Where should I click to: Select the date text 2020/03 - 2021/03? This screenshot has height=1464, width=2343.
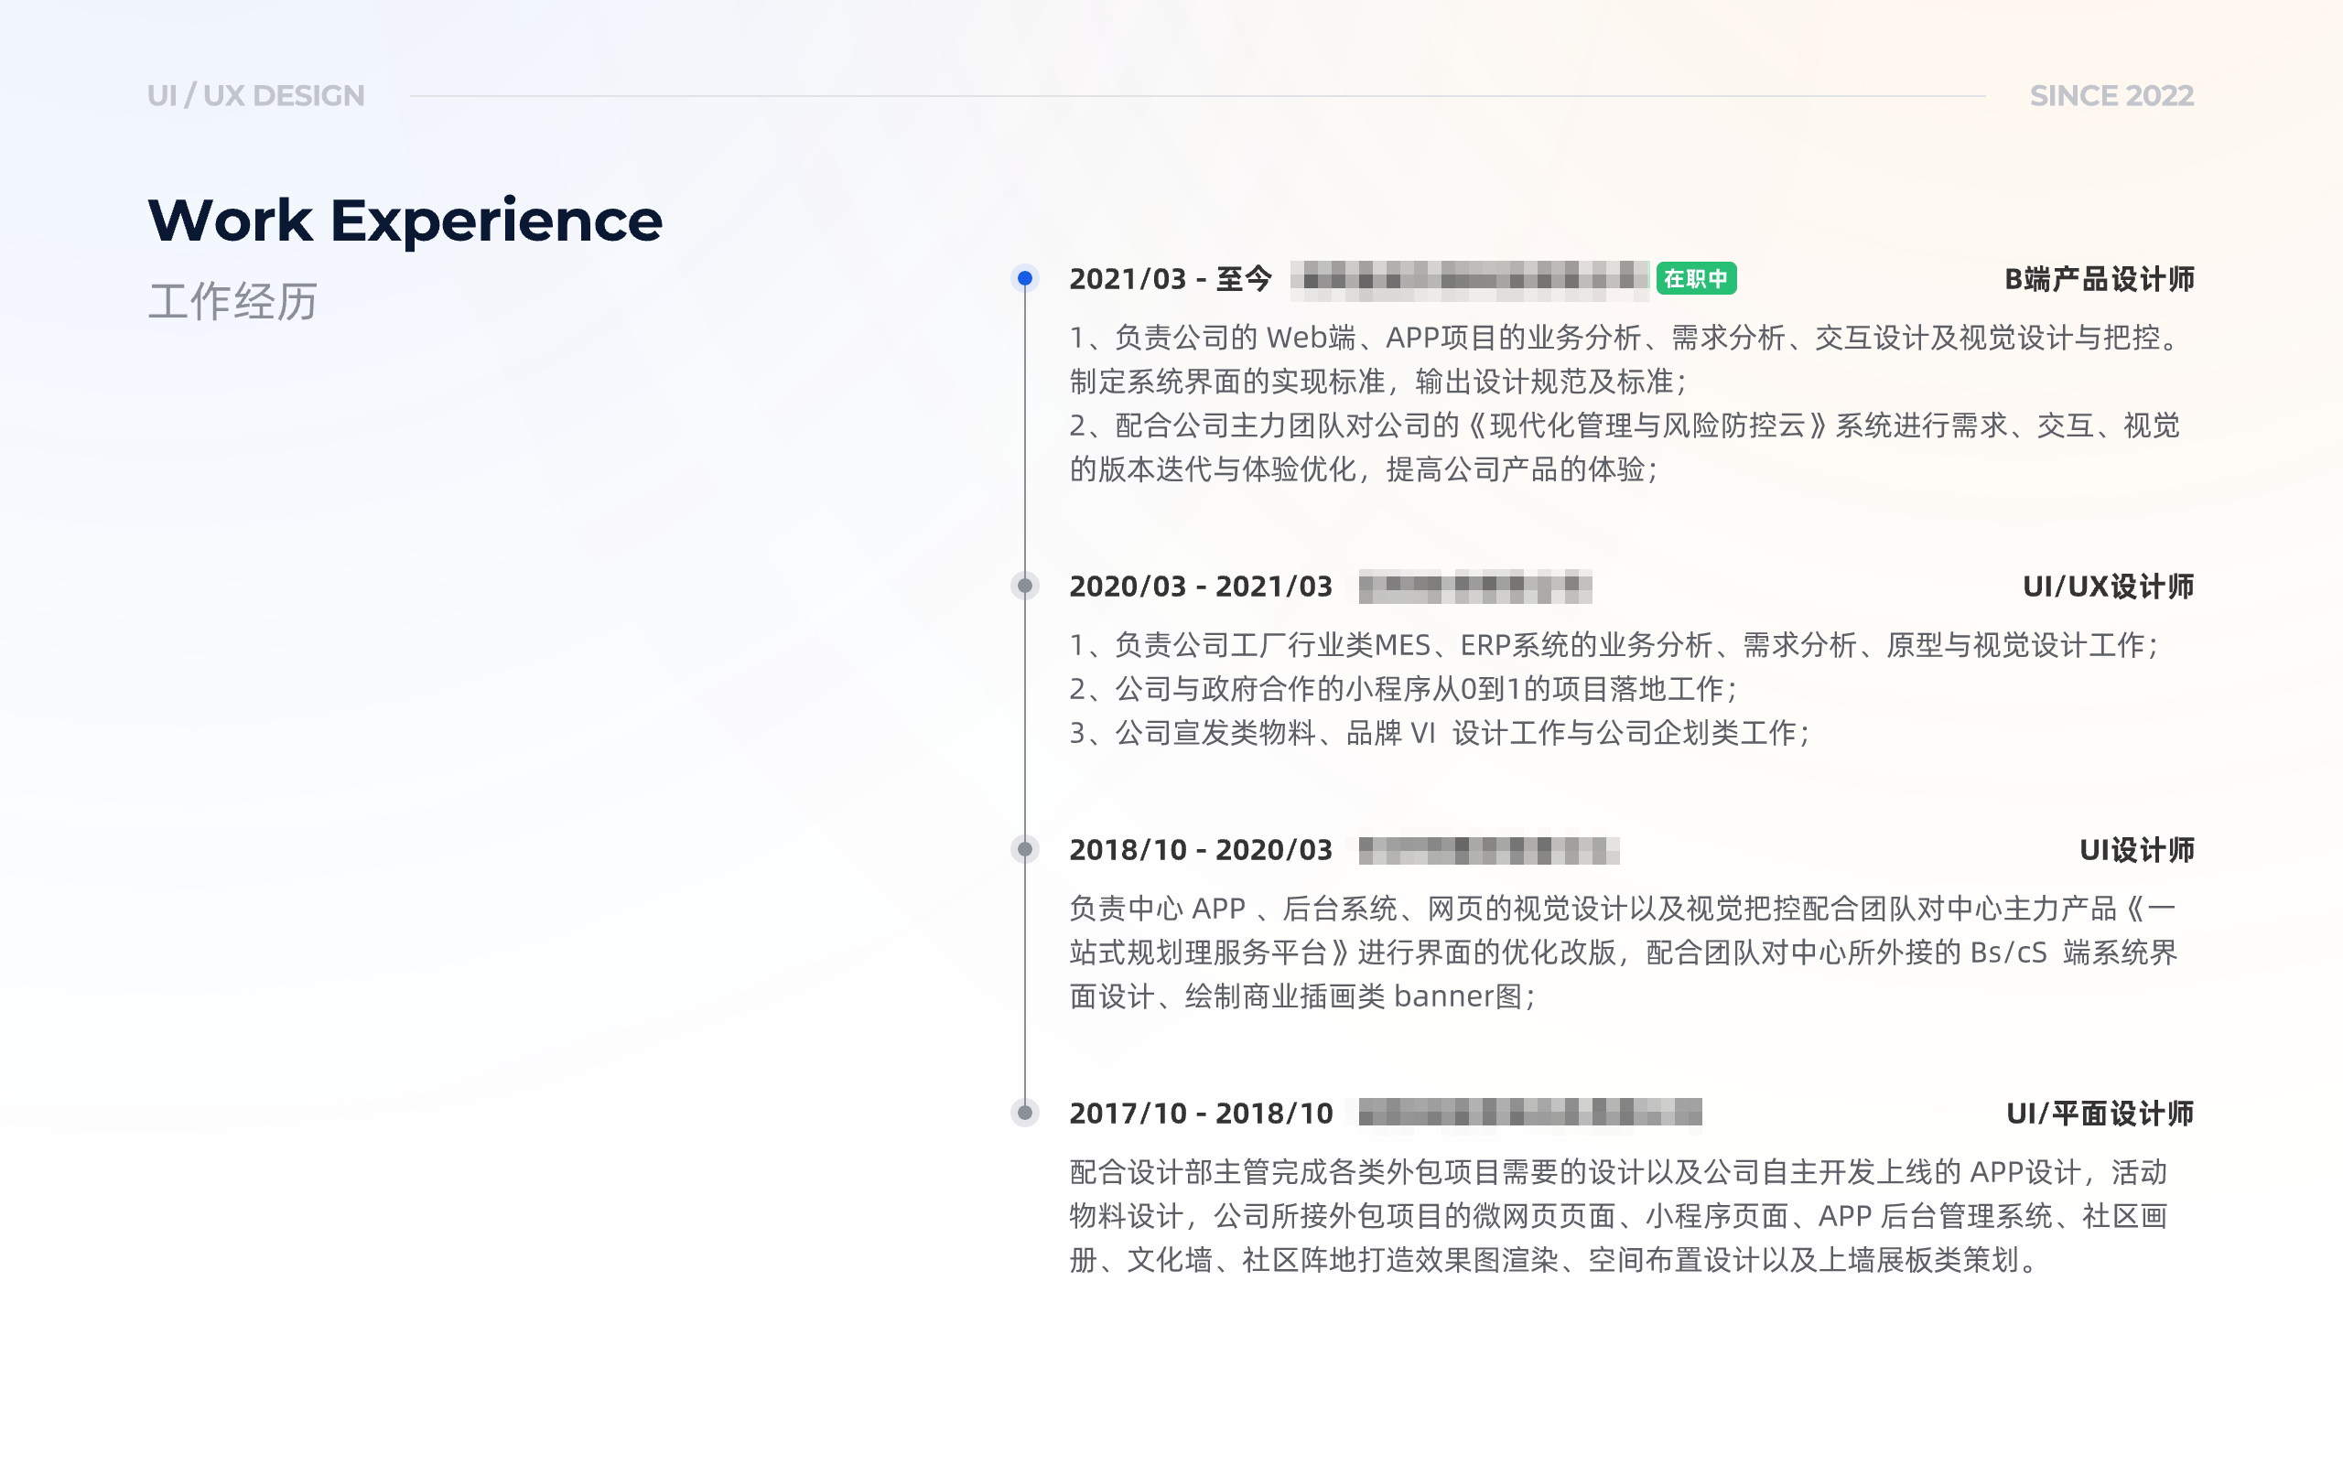pyautogui.click(x=1201, y=586)
